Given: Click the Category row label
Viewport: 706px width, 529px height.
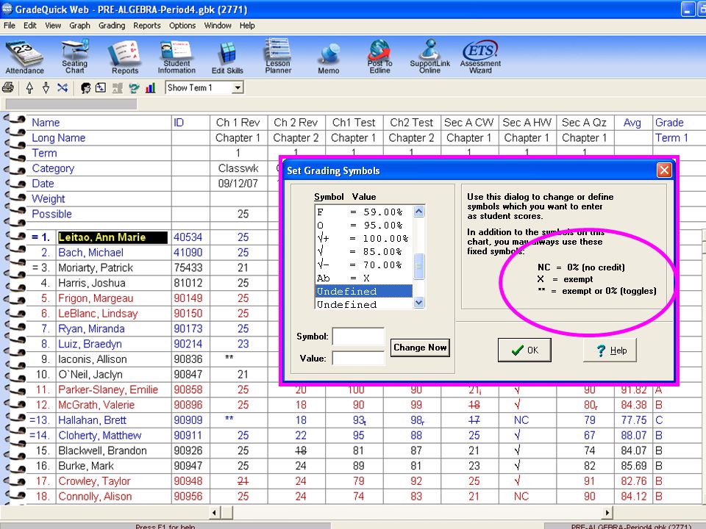Looking at the screenshot, I should (53, 168).
